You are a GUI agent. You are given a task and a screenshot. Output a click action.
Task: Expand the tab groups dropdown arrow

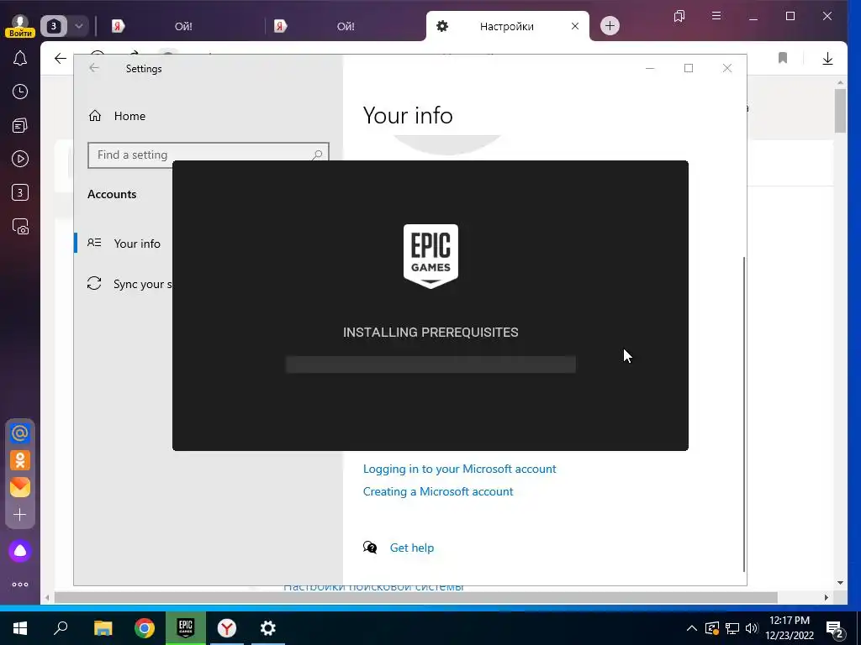point(78,26)
